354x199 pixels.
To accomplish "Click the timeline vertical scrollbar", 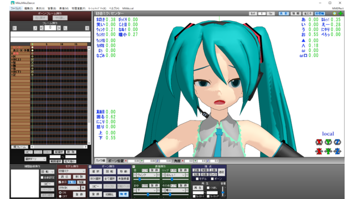I will (89, 96).
